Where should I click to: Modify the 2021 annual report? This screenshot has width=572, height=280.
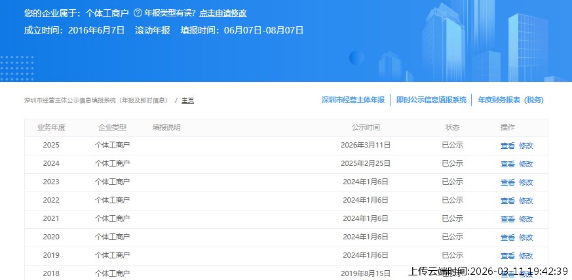coord(526,219)
